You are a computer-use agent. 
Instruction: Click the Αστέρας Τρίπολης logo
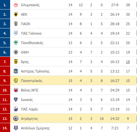(16, 71)
